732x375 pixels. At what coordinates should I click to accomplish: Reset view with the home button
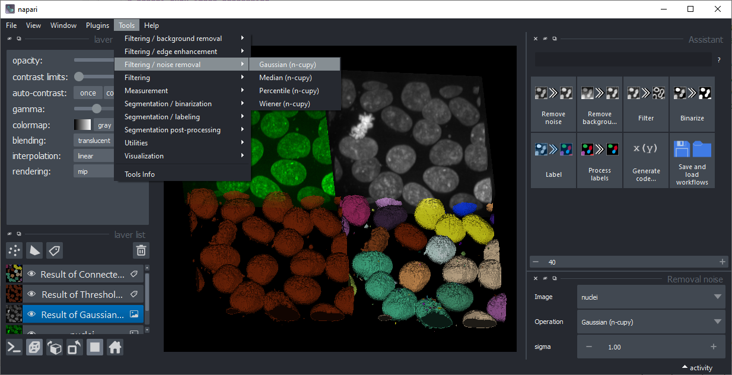click(x=114, y=347)
